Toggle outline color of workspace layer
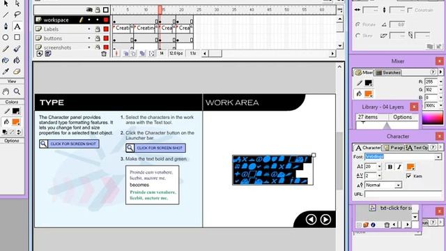 [106, 20]
